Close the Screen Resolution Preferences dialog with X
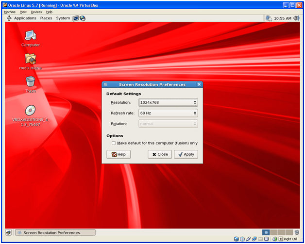The height and width of the screenshot is (244, 305). click(199, 84)
